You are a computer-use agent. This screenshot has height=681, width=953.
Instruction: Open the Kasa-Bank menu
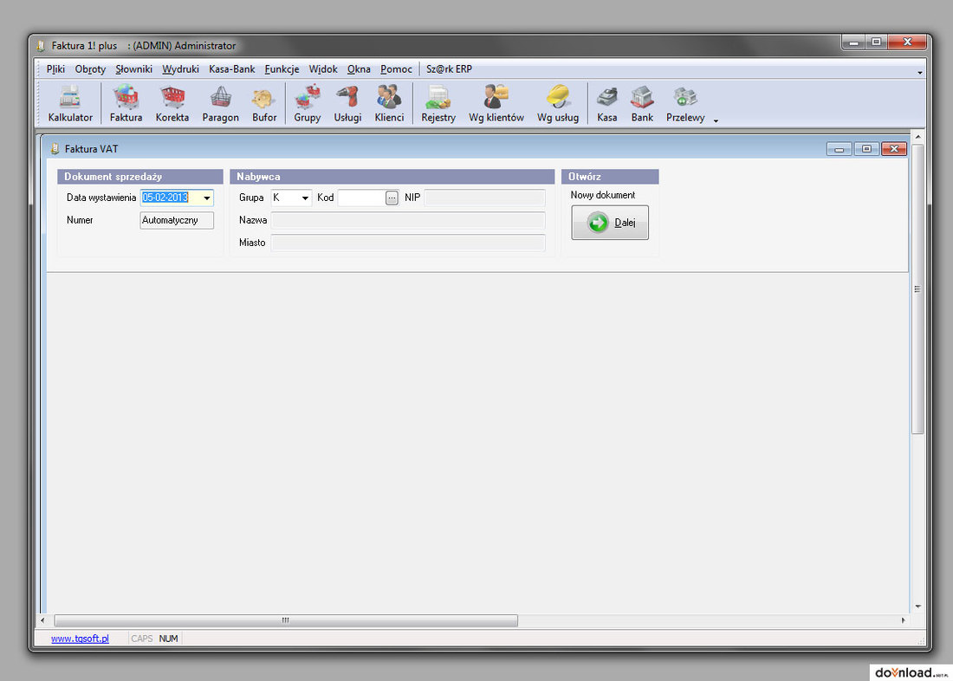tap(231, 69)
